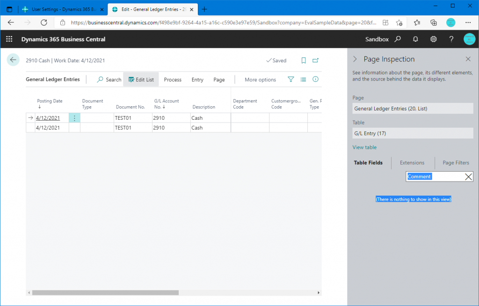
Task: Open the Help question mark
Action: pos(451,39)
